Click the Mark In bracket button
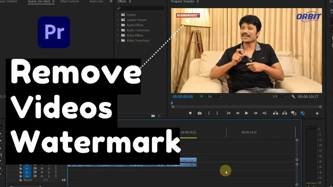This screenshot has height=187, width=333. pos(209,113)
